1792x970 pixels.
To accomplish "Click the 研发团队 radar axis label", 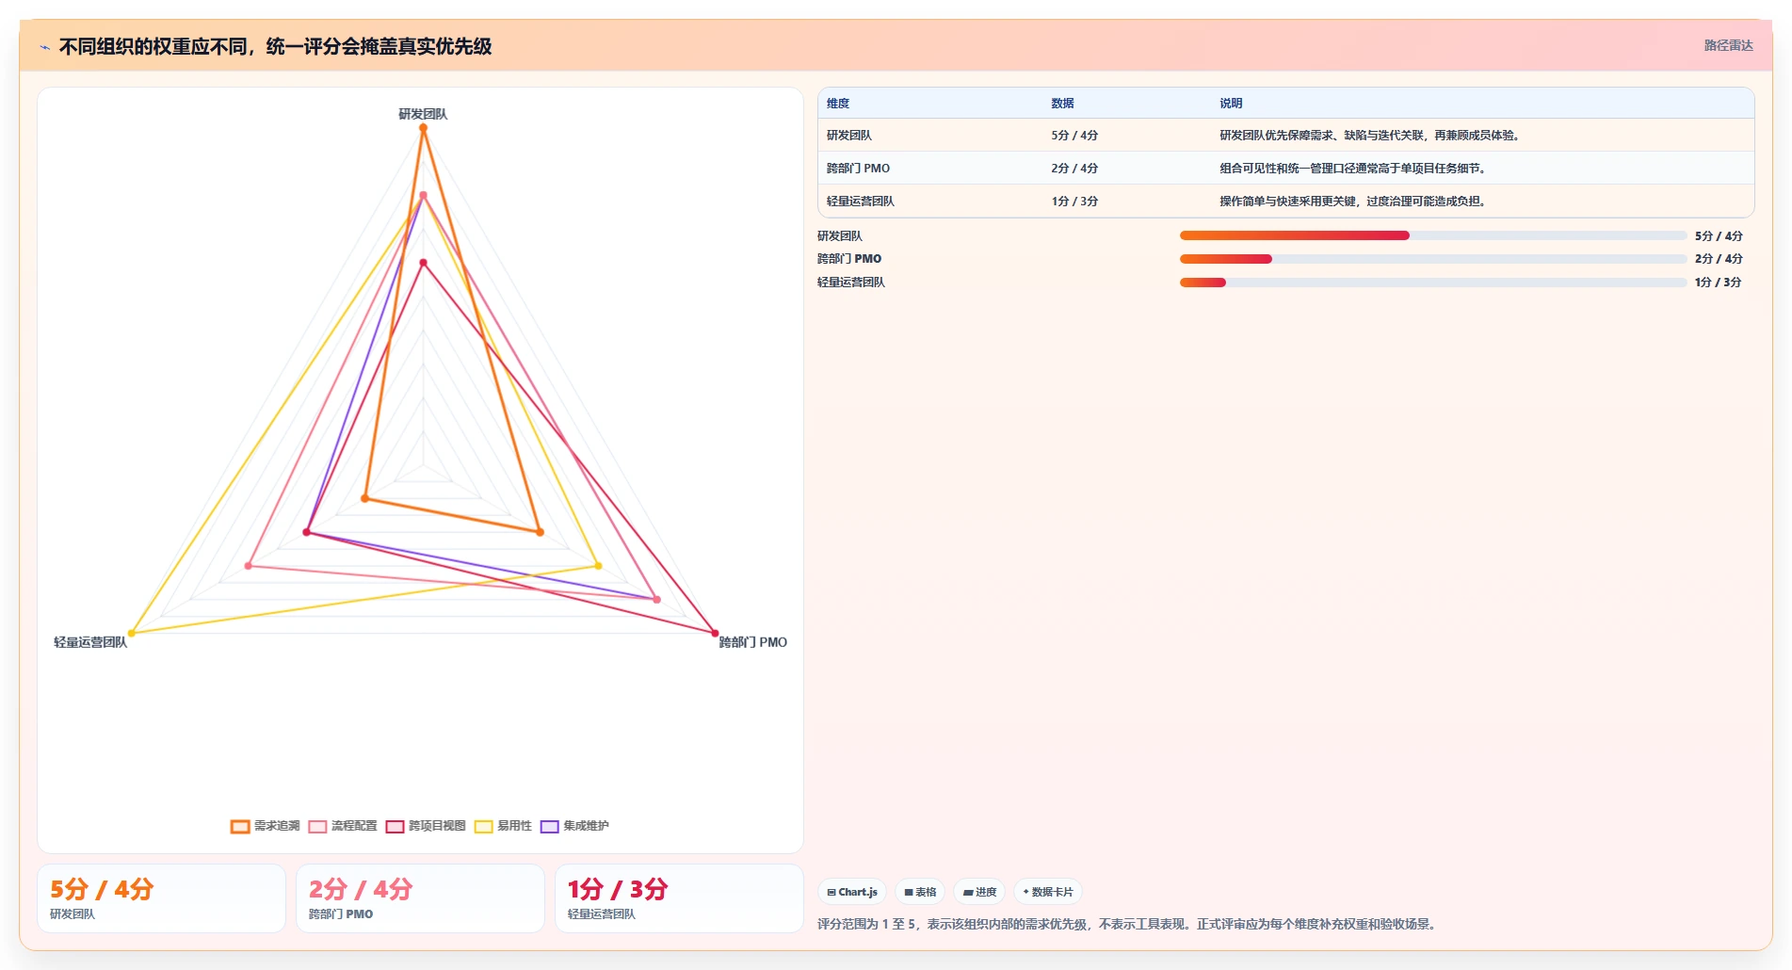I will pos(423,114).
